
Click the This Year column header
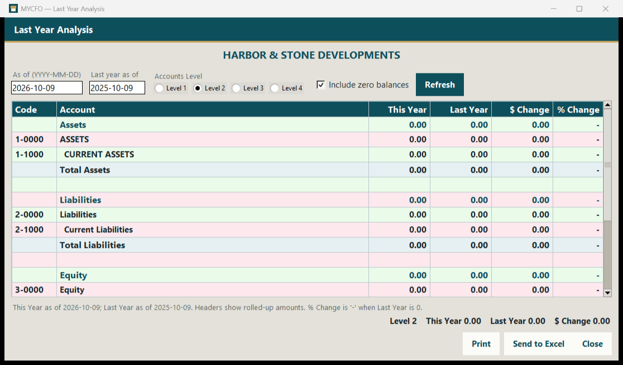point(399,109)
